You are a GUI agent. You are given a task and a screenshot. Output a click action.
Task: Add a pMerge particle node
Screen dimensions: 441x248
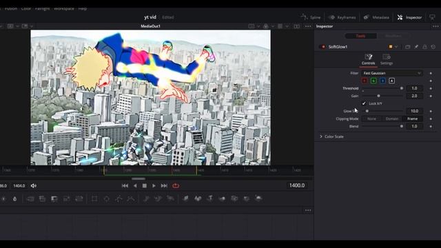(158, 199)
